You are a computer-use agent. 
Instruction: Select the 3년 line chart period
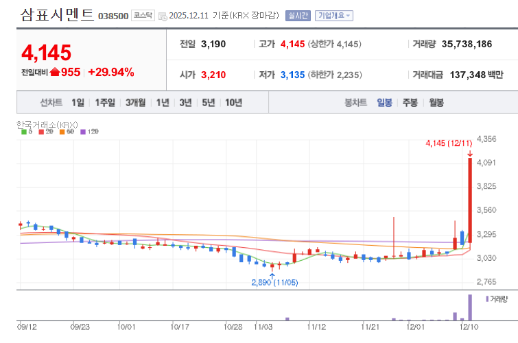pyautogui.click(x=185, y=103)
